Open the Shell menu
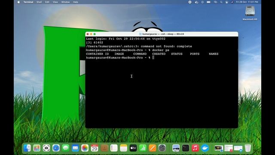Viewport: 275px width, 155px height. click(x=39, y=2)
